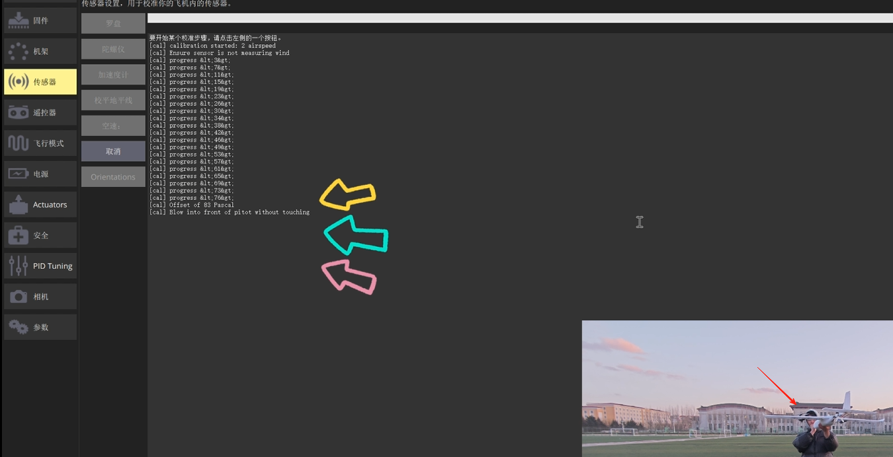893x457 pixels.
Task: Click the 'Offset of 83 Pascal' line
Action: 191,205
